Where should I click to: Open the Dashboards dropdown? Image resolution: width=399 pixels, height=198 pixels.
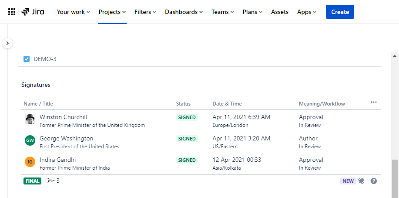point(184,12)
